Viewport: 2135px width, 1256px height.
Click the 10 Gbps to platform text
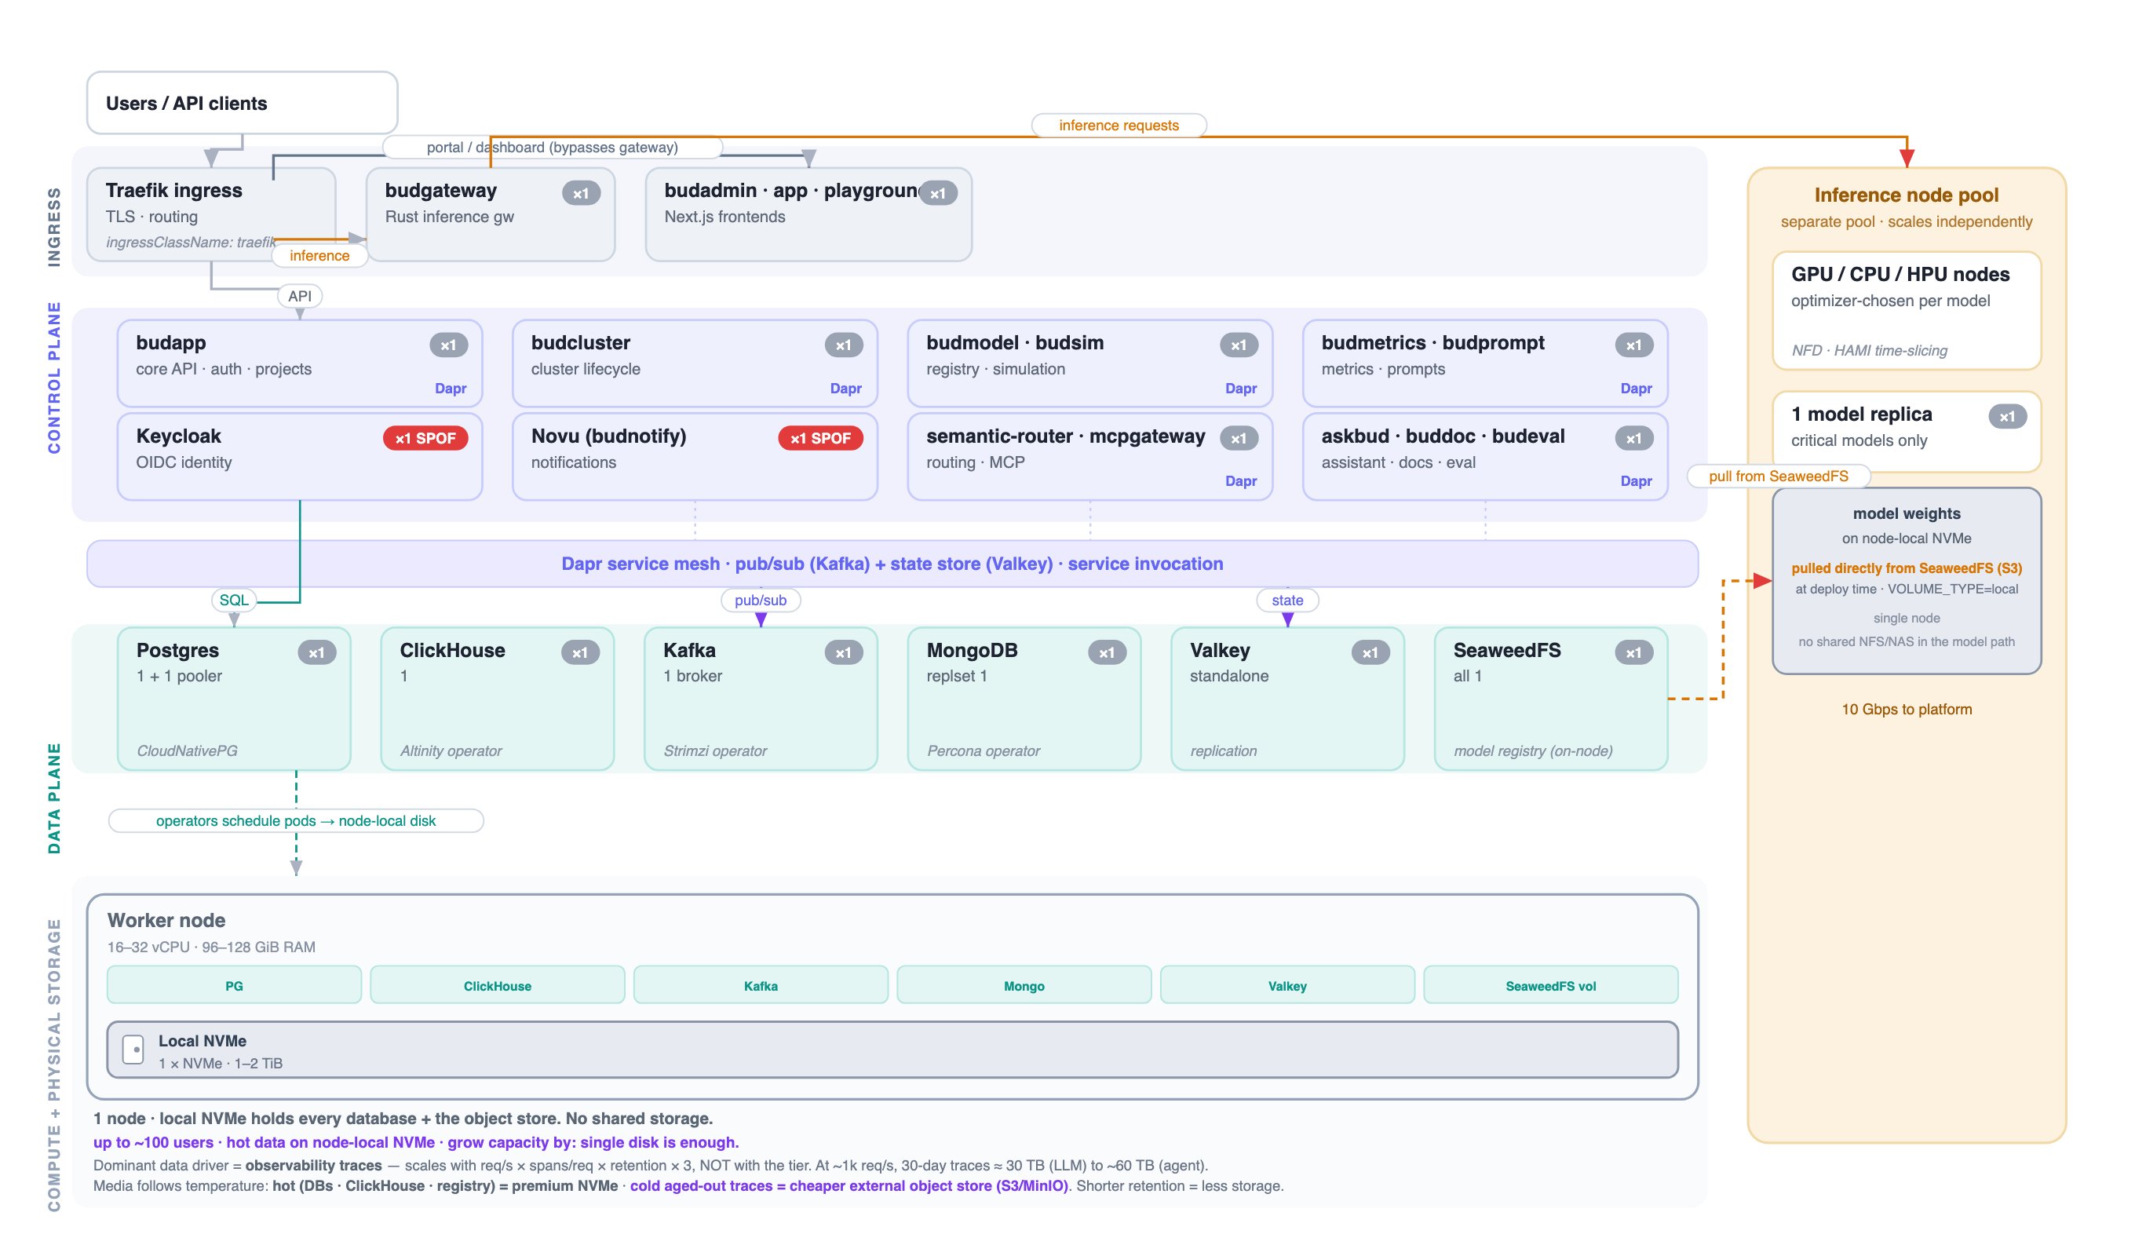click(1907, 710)
